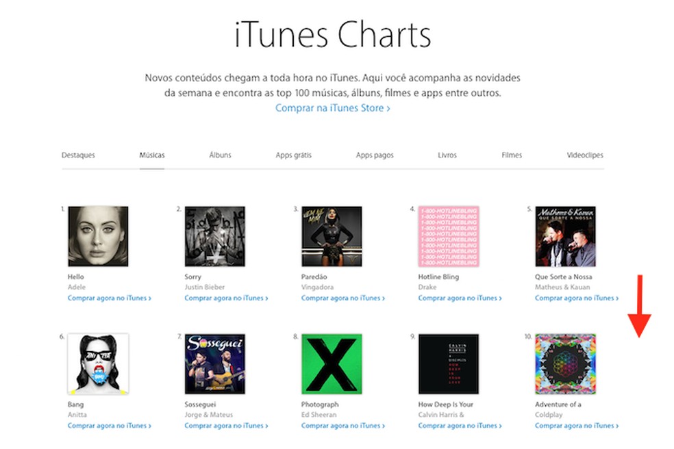This screenshot has width=674, height=449.
Task: Buy Sosseguei via Comprar agora no iTunes
Action: click(x=226, y=426)
